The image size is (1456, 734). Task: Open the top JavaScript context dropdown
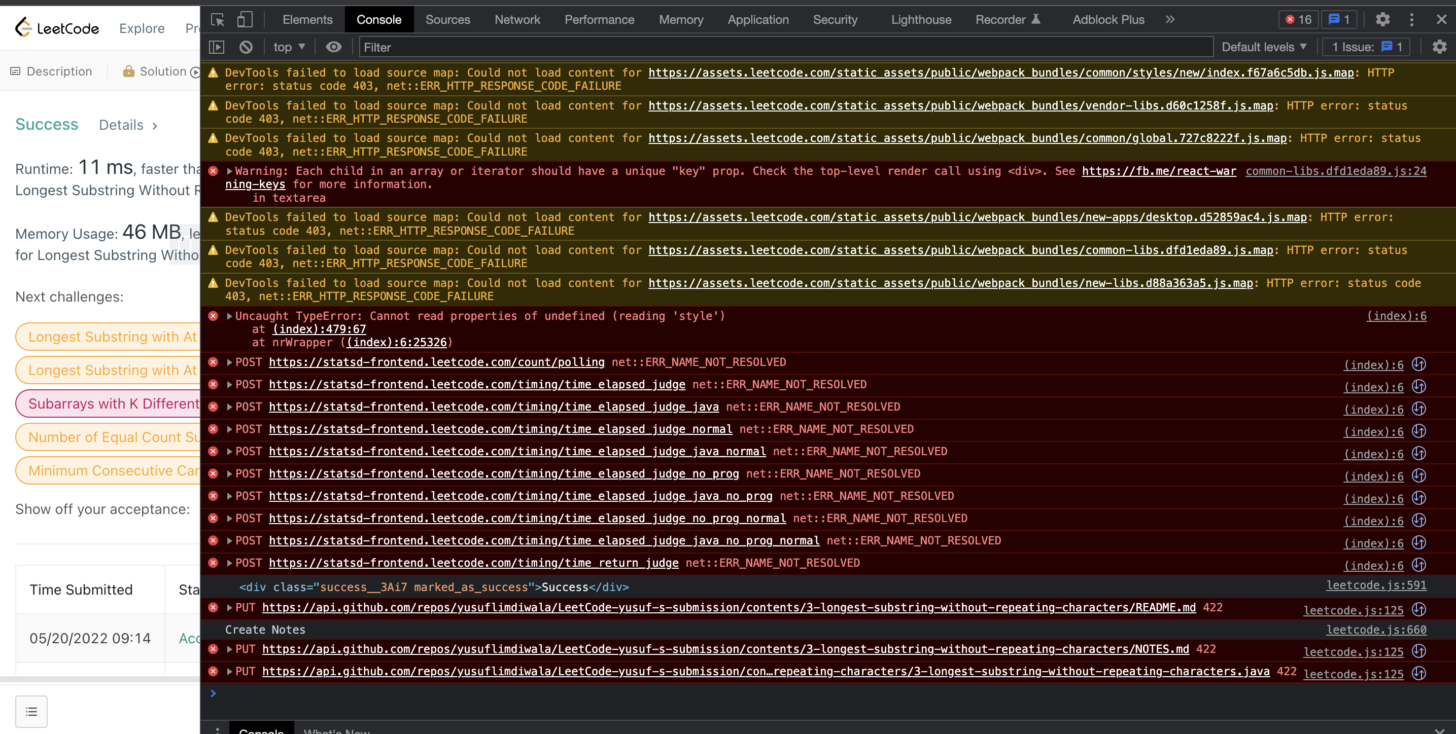tap(289, 47)
